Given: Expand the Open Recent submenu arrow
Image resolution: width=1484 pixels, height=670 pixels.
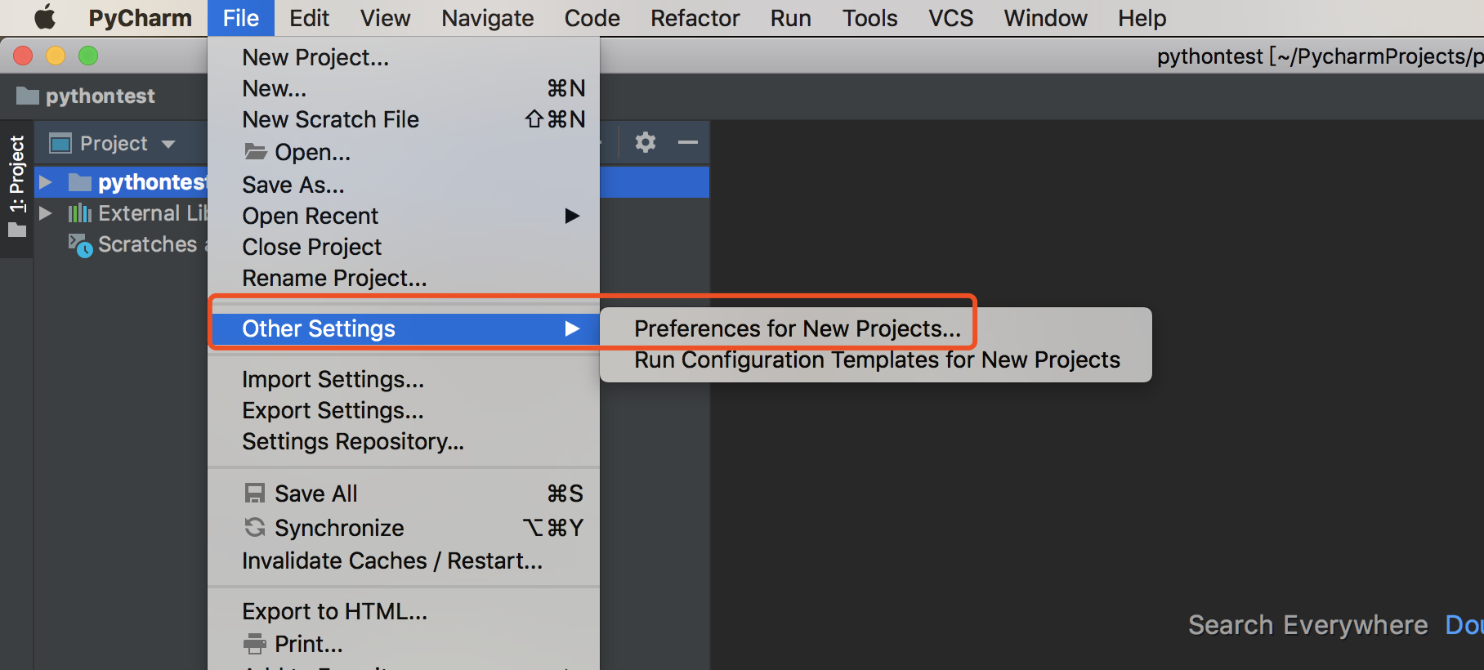Looking at the screenshot, I should [x=572, y=216].
